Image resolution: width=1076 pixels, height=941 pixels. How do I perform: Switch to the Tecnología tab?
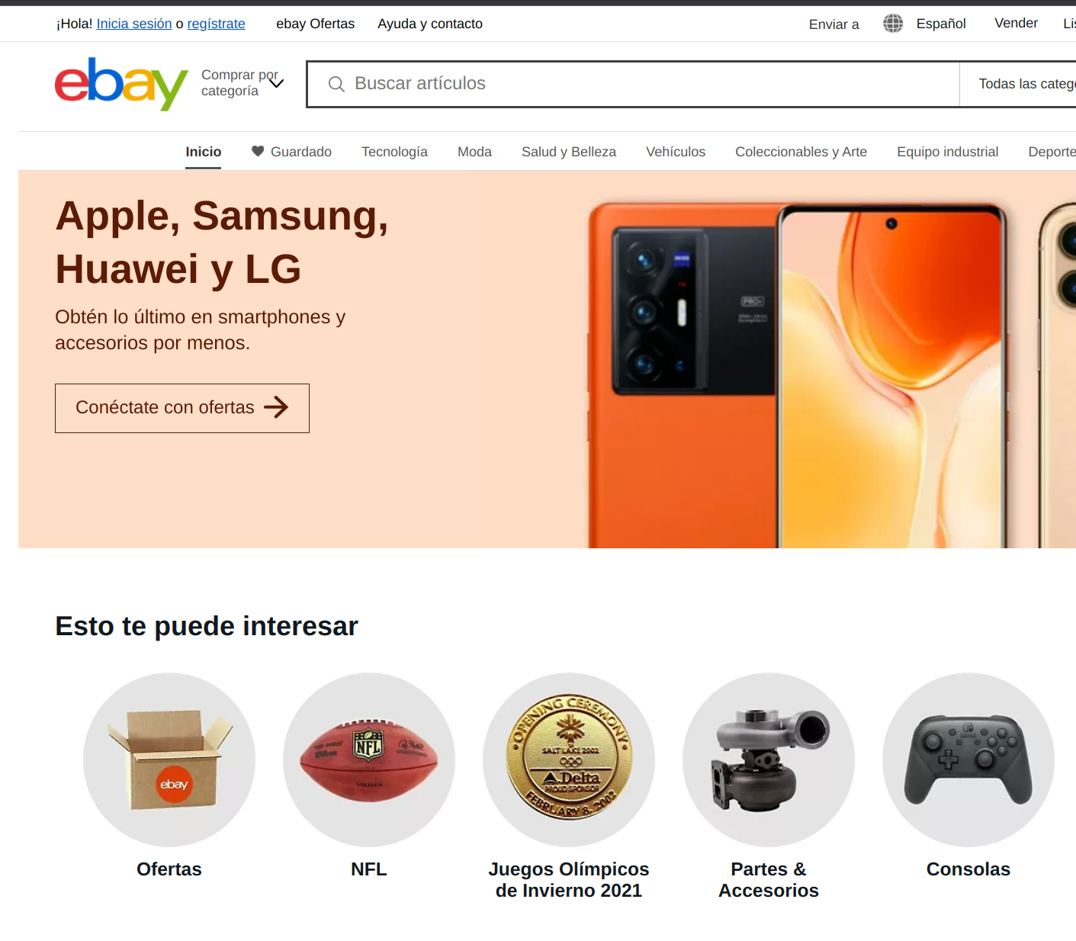point(394,152)
